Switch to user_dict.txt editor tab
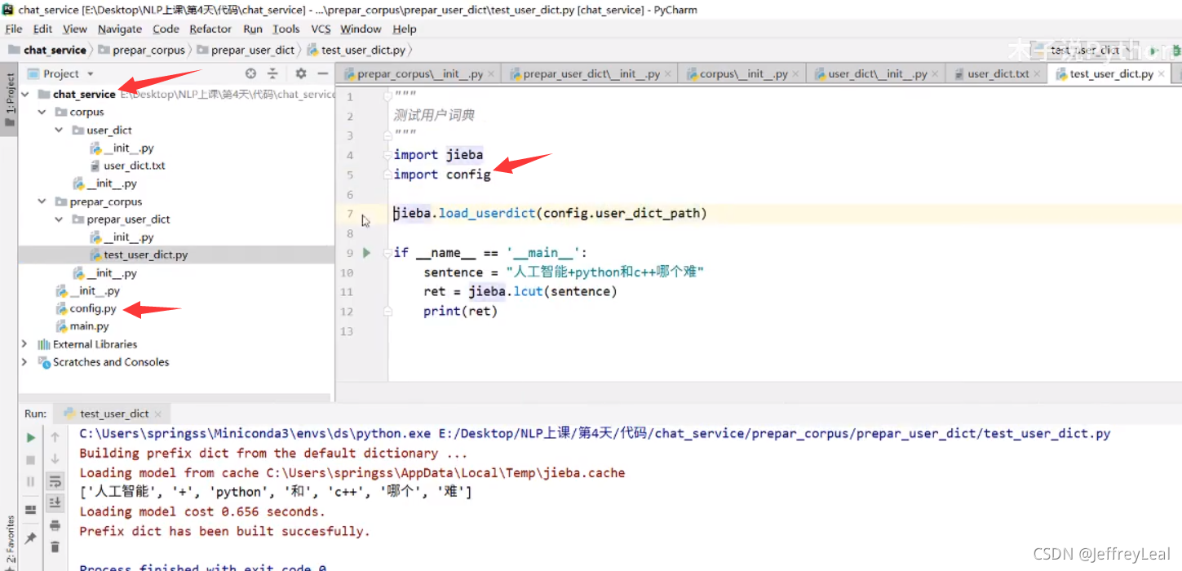This screenshot has height=571, width=1182. click(997, 73)
